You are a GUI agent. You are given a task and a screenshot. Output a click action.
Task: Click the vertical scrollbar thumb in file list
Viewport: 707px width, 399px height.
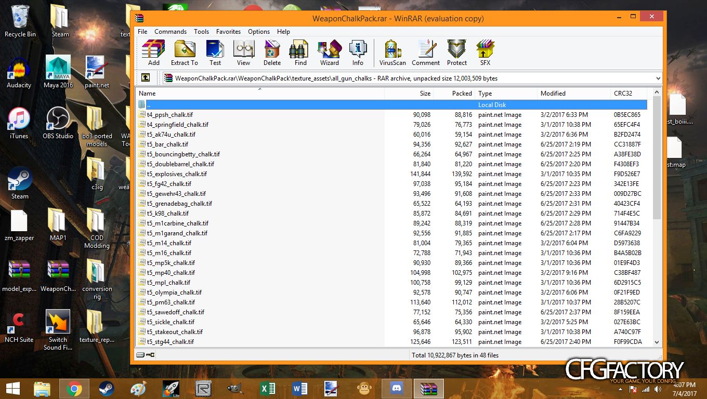coord(657,158)
